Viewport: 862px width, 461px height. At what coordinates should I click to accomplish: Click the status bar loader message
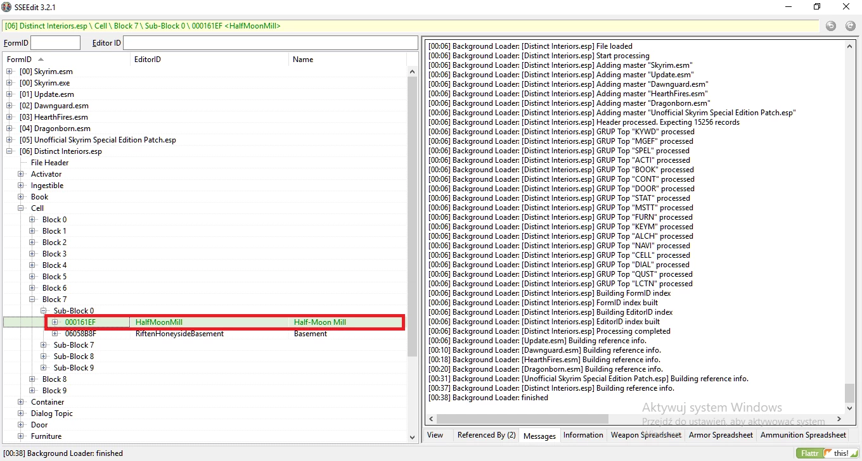(x=62, y=453)
